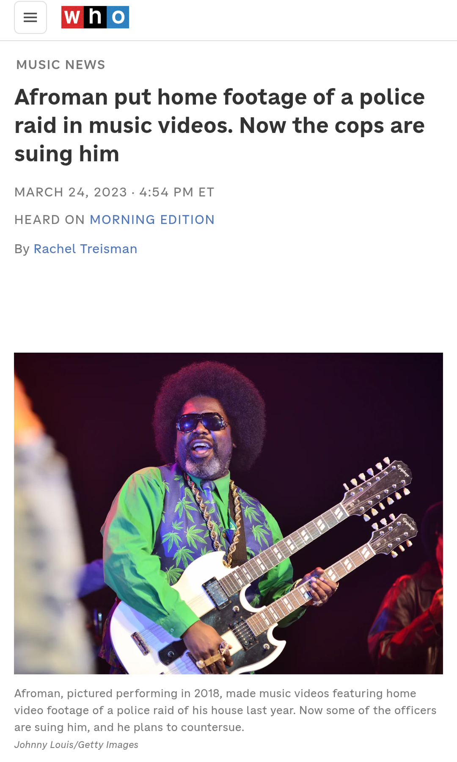Click the photo caption about countersuing

225,710
